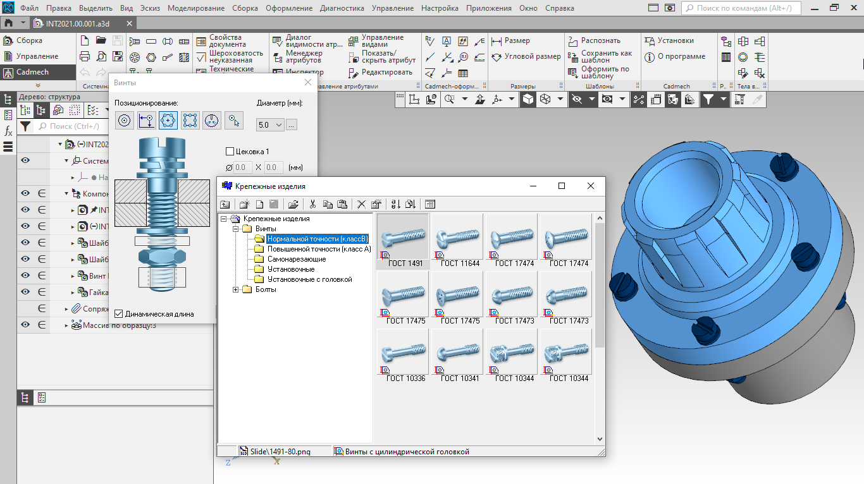The width and height of the screenshot is (864, 484).
Task: Select concentric positioning mode icon
Action: [125, 121]
